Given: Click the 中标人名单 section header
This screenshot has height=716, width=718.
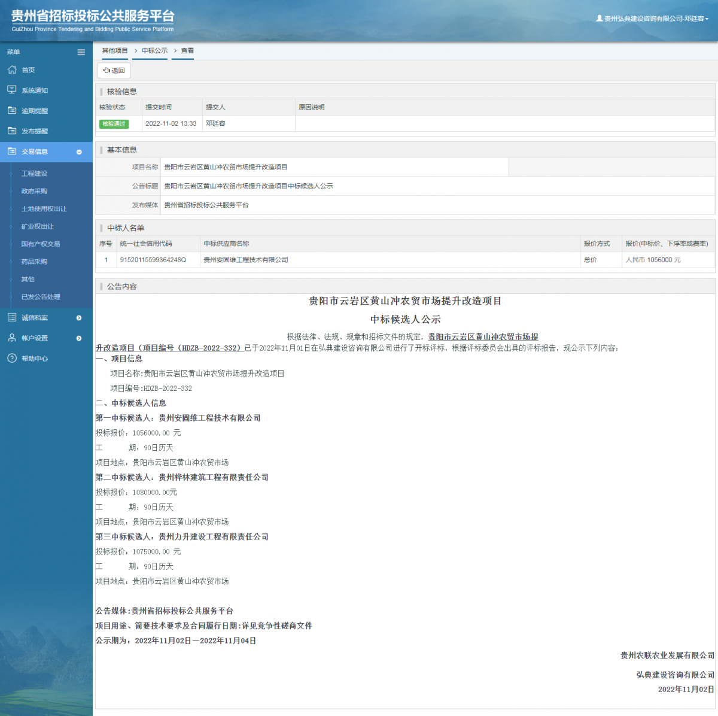Looking at the screenshot, I should pyautogui.click(x=126, y=228).
